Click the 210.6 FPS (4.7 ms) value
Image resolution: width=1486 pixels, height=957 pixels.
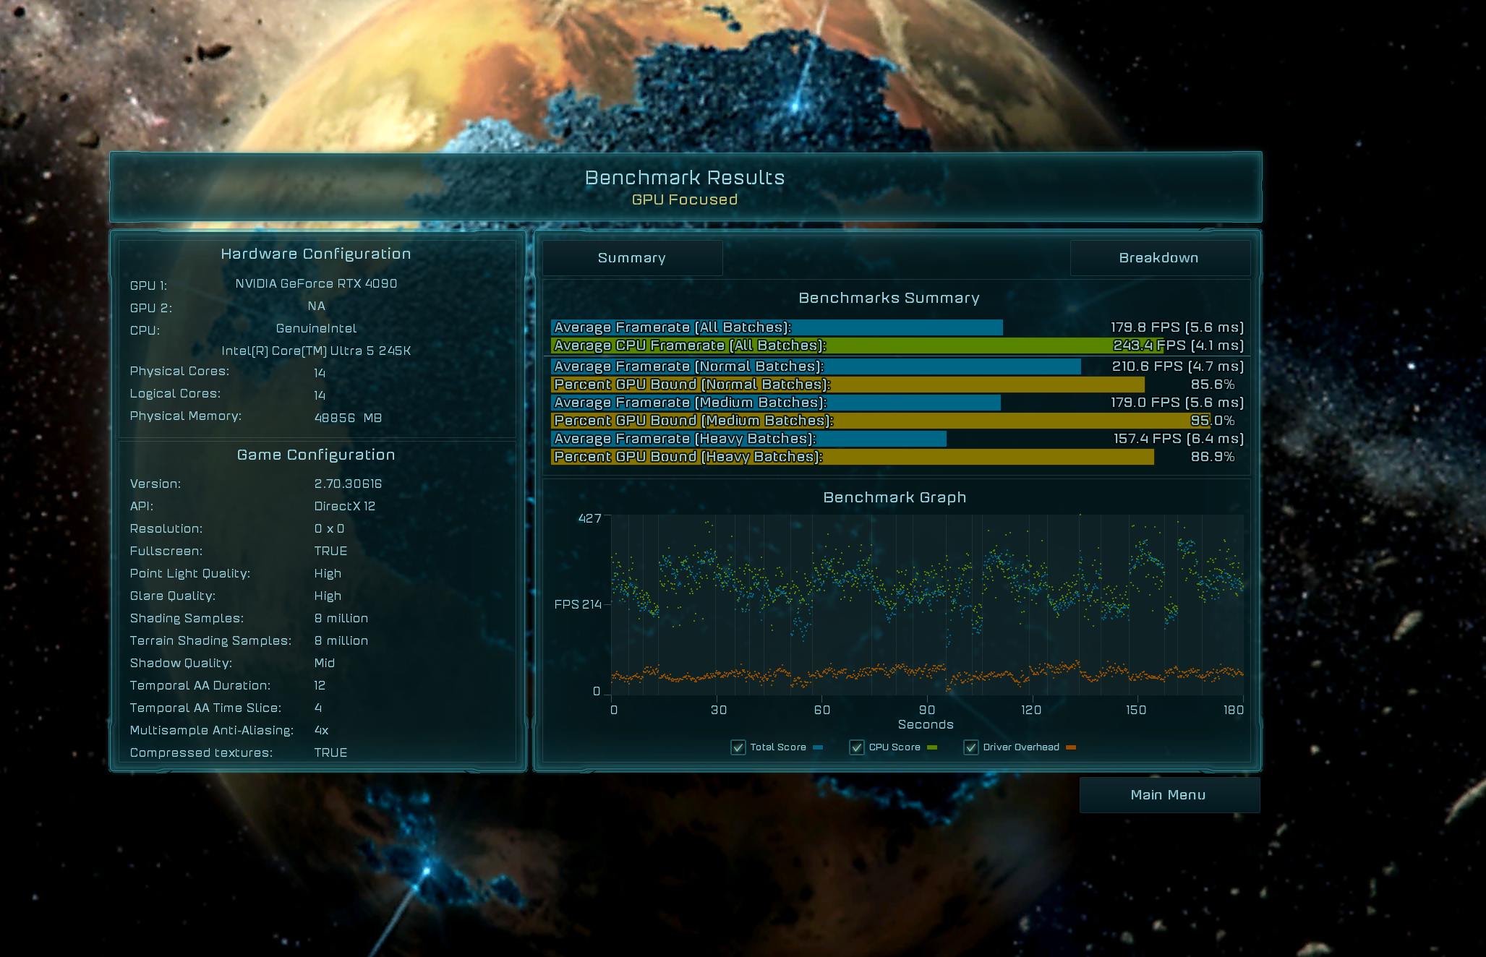click(x=1178, y=366)
